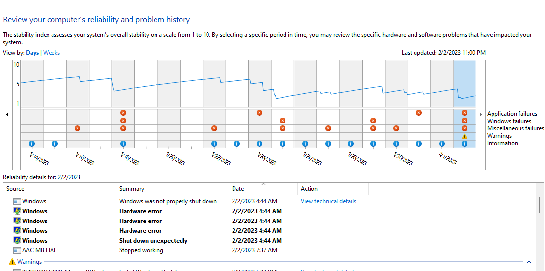Switch view to Weeks

click(52, 53)
